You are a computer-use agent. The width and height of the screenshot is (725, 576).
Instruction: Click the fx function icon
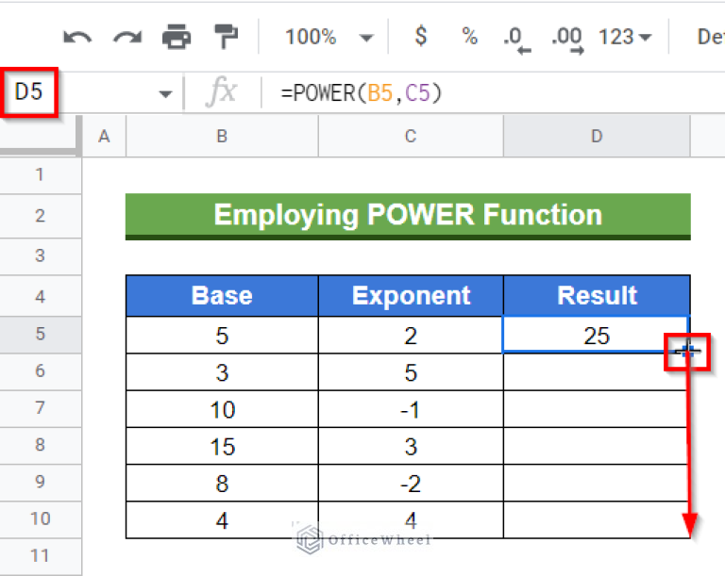(x=221, y=92)
